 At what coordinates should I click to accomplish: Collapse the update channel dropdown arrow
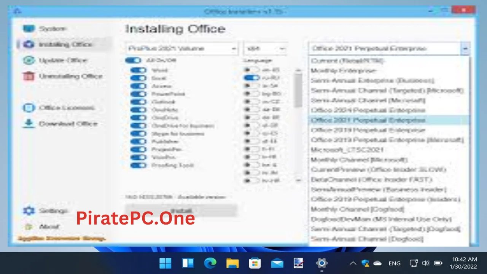[x=465, y=49]
